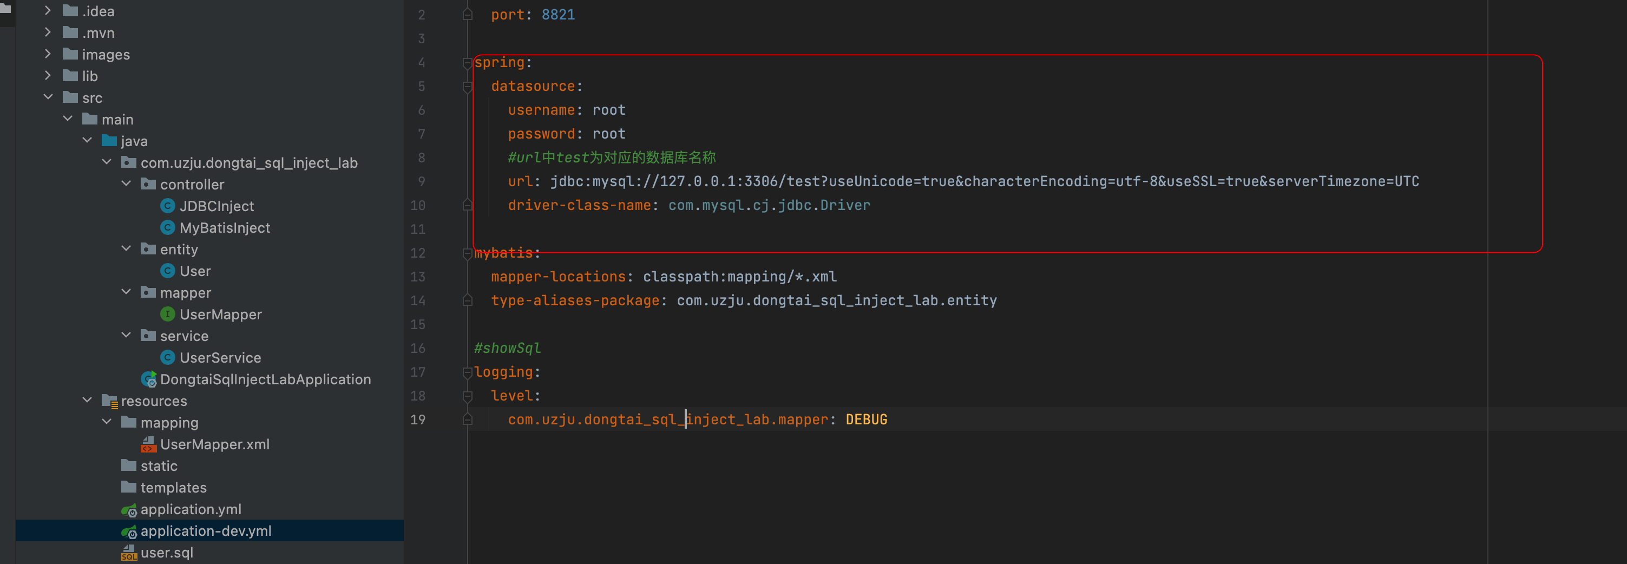Click the DongtaiSqlInjectLabApplication run icon

(x=148, y=379)
